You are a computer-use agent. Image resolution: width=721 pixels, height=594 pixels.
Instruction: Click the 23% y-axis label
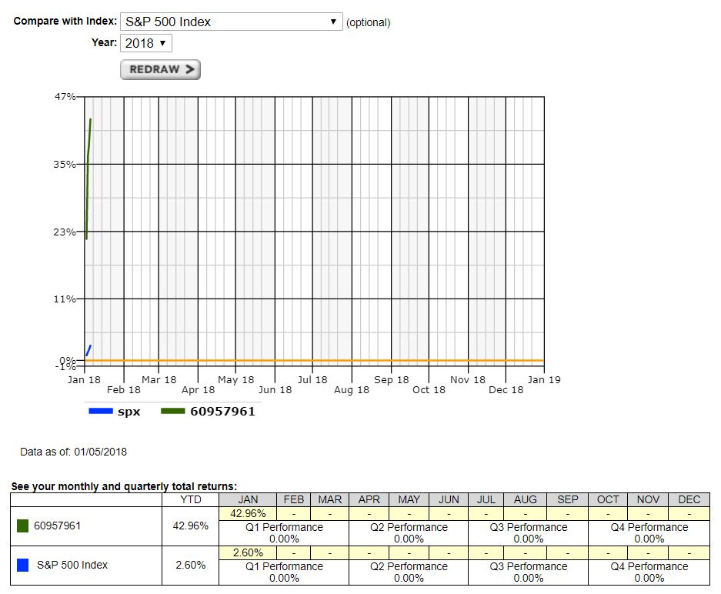[x=65, y=232]
